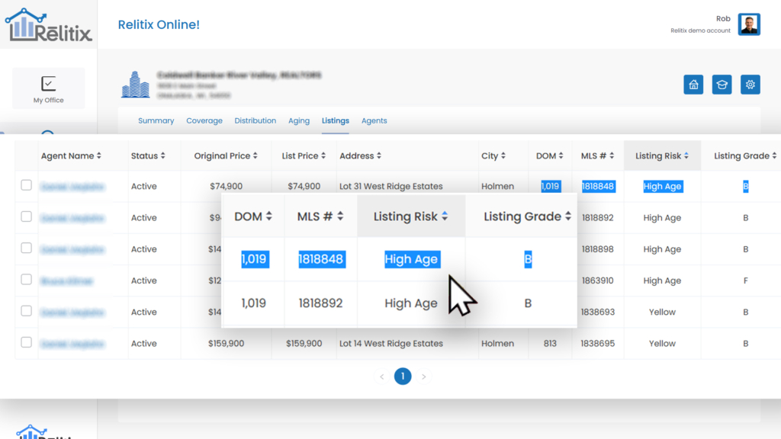The image size is (781, 439).
Task: Click the Relitix Online! heading link
Action: click(159, 25)
